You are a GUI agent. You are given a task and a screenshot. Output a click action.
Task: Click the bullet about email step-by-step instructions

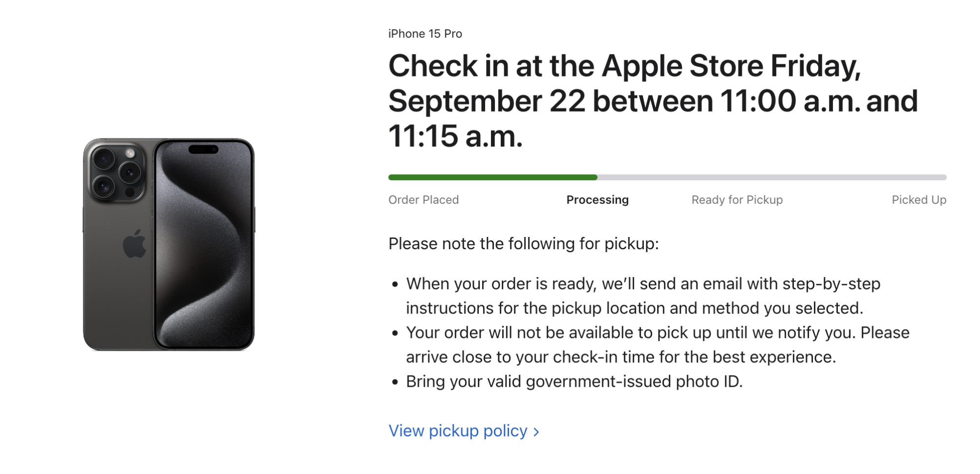[643, 296]
